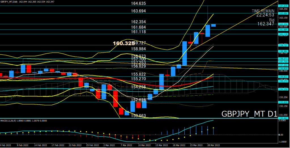Click the 0.00 MACD scale value
Screen dimensions: 290x148
click(281, 135)
